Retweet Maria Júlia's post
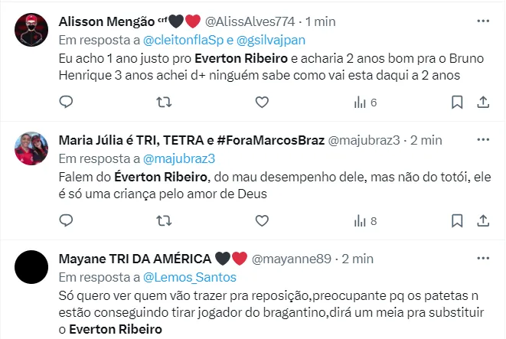 point(164,220)
